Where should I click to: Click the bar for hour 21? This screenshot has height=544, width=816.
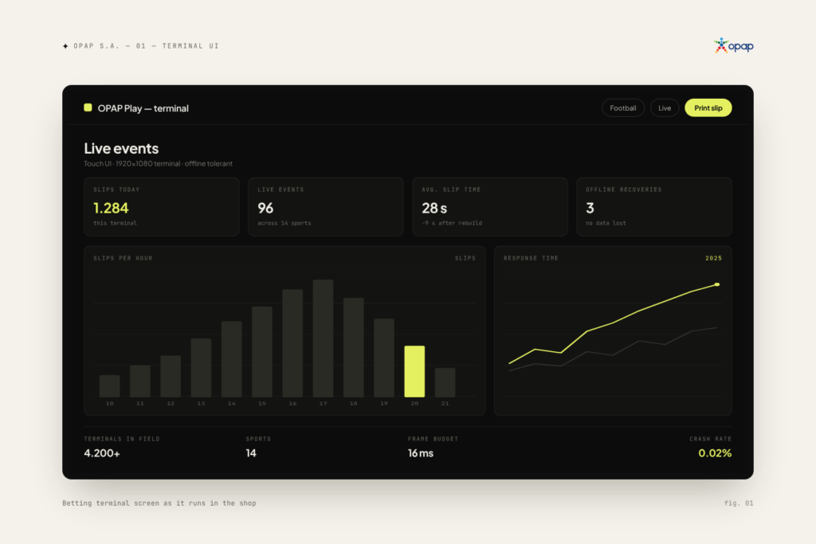pyautogui.click(x=445, y=382)
